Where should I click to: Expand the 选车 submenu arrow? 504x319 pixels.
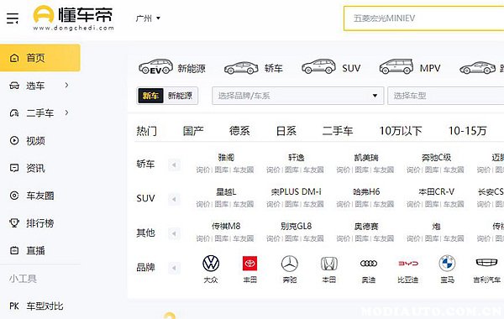click(x=66, y=85)
